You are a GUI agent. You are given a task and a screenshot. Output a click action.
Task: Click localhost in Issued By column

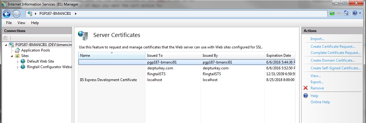[210, 80]
